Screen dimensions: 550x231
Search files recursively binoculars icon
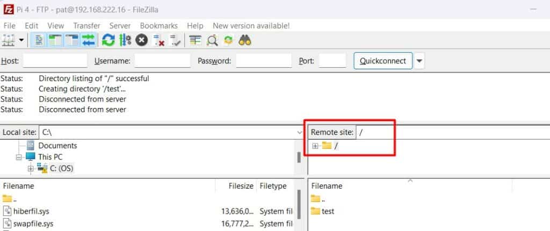point(245,40)
